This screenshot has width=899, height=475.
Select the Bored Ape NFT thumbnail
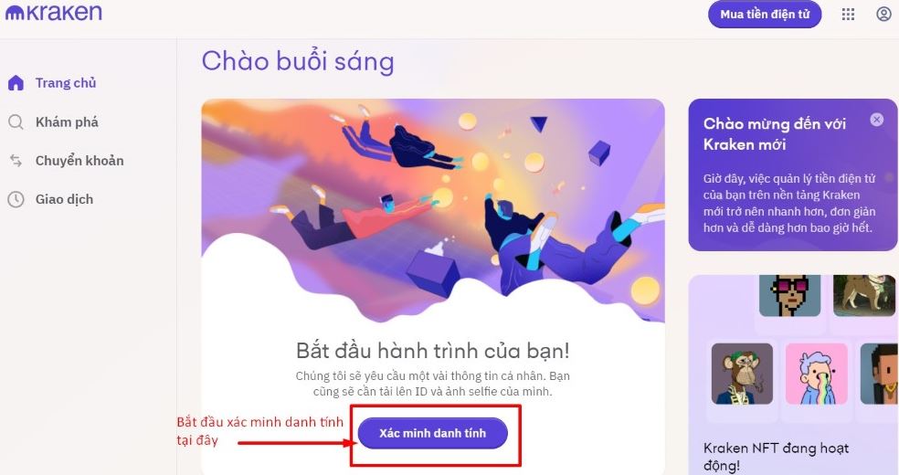point(741,374)
